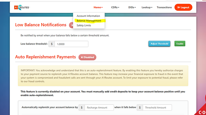This screenshot has width=206, height=115.
Task: Click the Threshold Amount input field
Action: pyautogui.click(x=157, y=107)
